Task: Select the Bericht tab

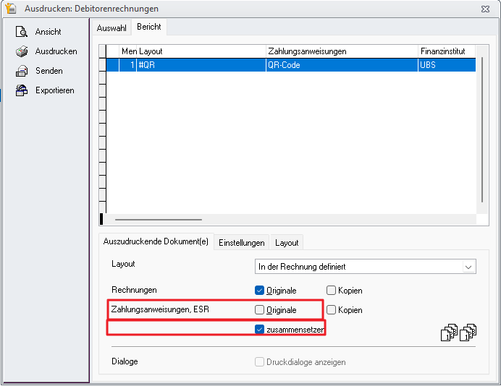Action: point(149,27)
